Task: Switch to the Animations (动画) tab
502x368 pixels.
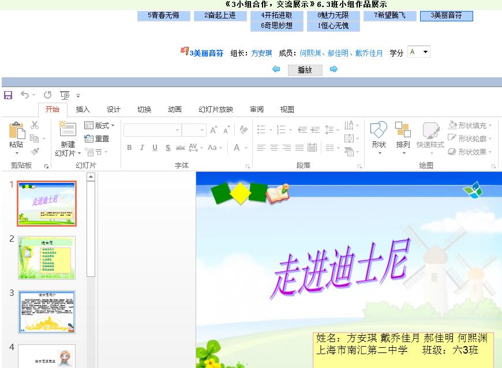Action: click(x=175, y=110)
